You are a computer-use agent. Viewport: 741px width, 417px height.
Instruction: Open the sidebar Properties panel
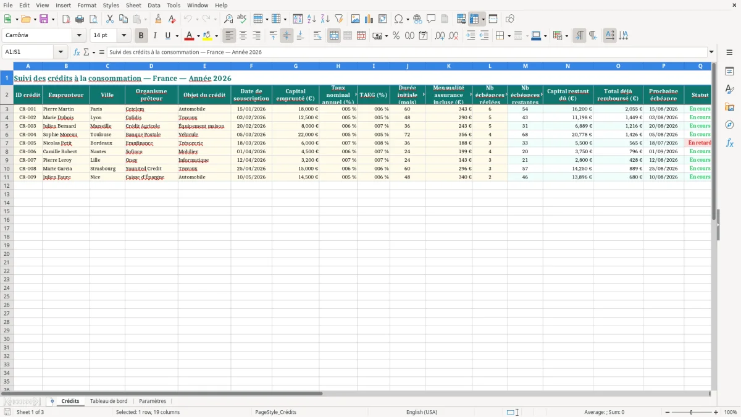(x=729, y=72)
